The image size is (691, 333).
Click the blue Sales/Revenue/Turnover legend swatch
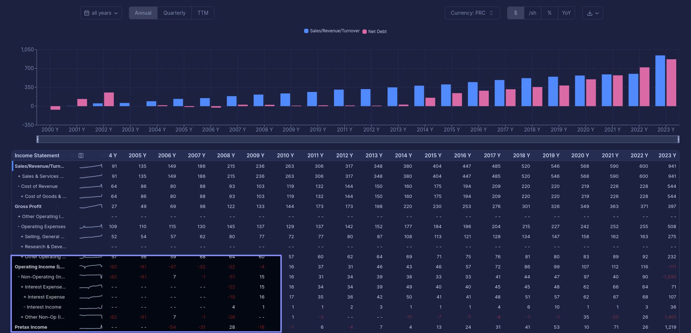[306, 31]
